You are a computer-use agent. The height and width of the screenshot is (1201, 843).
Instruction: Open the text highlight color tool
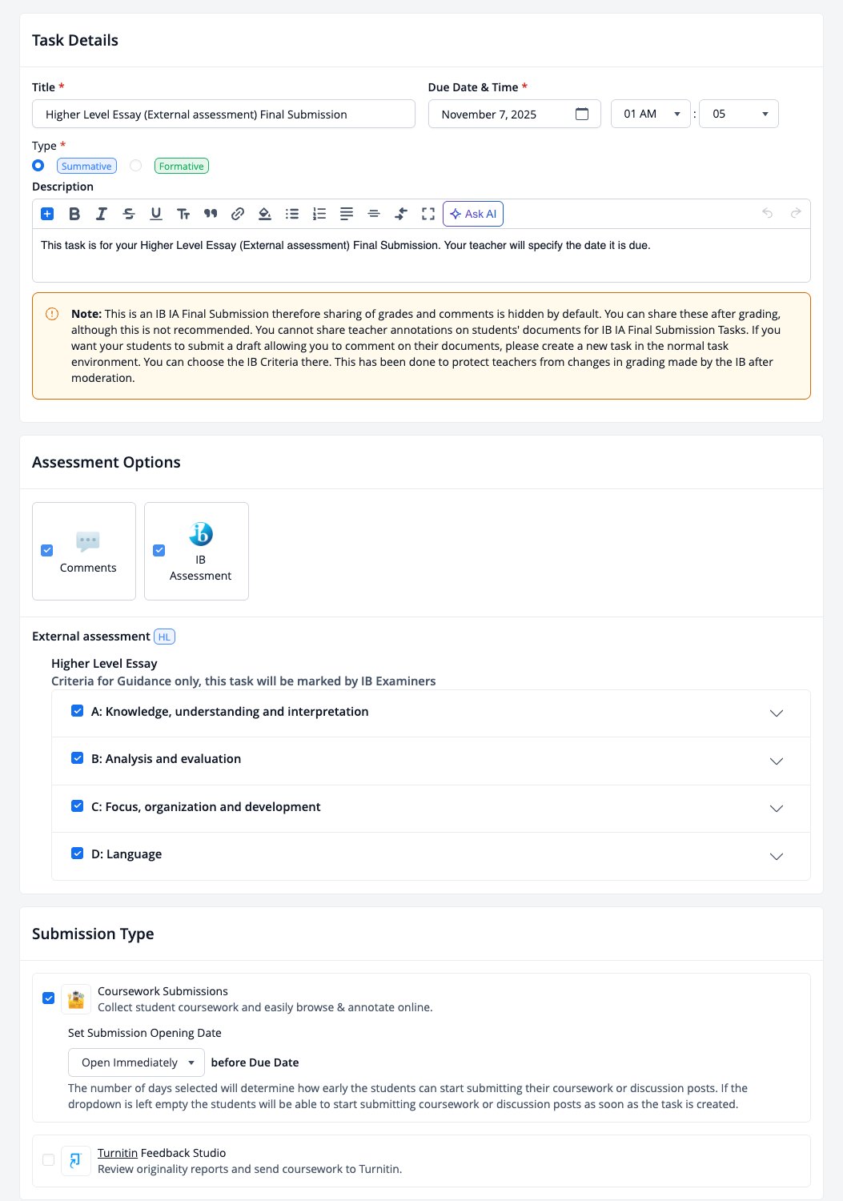(265, 214)
